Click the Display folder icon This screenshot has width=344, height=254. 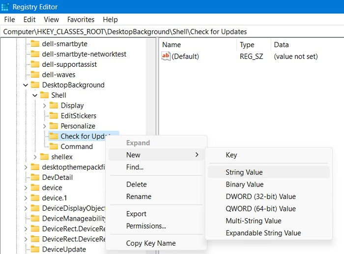(54, 106)
